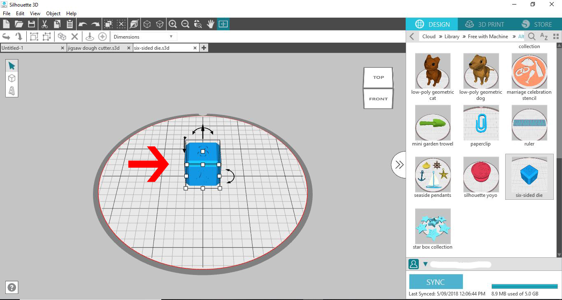The width and height of the screenshot is (562, 300).
Task: Select the silhouette yoyo thumbnail
Action: pyautogui.click(x=481, y=174)
